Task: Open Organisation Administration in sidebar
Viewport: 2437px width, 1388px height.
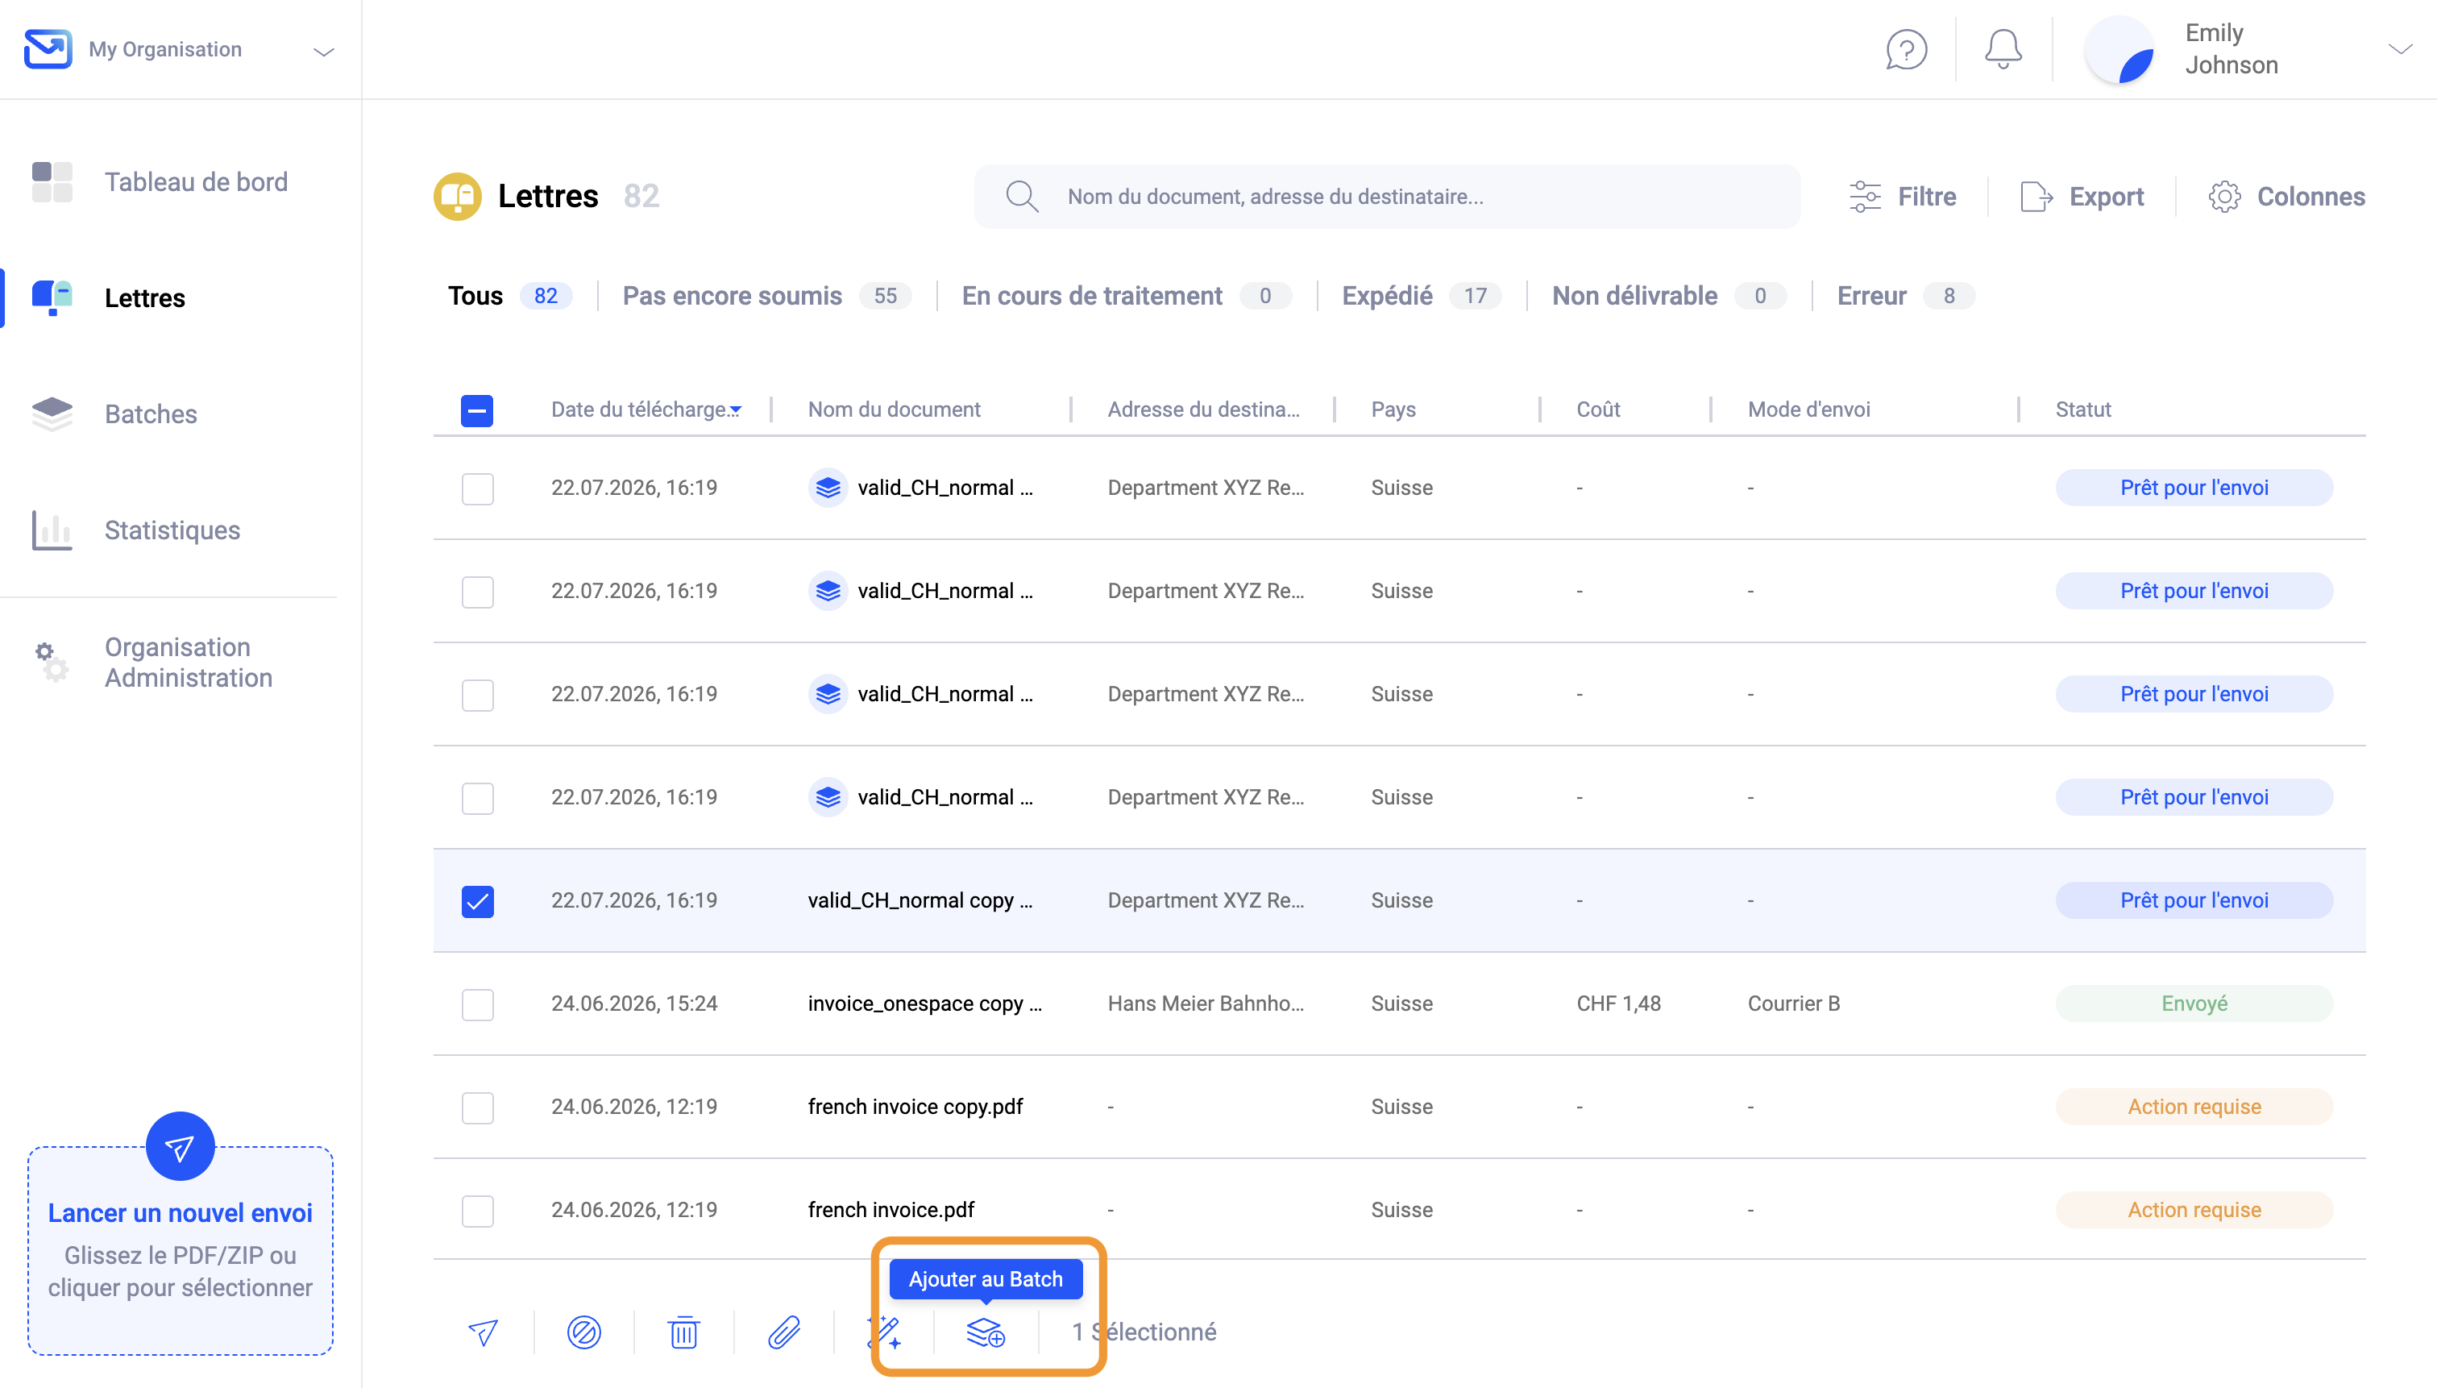Action: tap(152, 663)
